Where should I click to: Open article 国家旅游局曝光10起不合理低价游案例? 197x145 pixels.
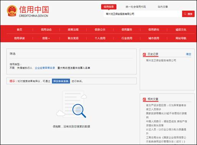[x=166, y=115]
